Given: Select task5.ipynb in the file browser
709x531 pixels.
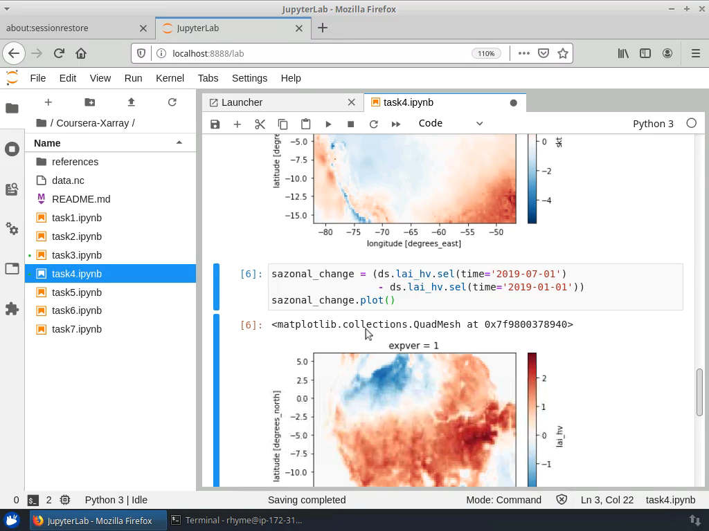Looking at the screenshot, I should (76, 292).
